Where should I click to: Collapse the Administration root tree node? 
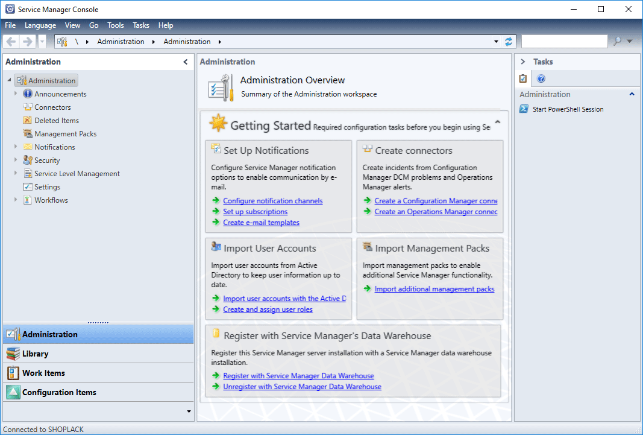click(x=10, y=80)
